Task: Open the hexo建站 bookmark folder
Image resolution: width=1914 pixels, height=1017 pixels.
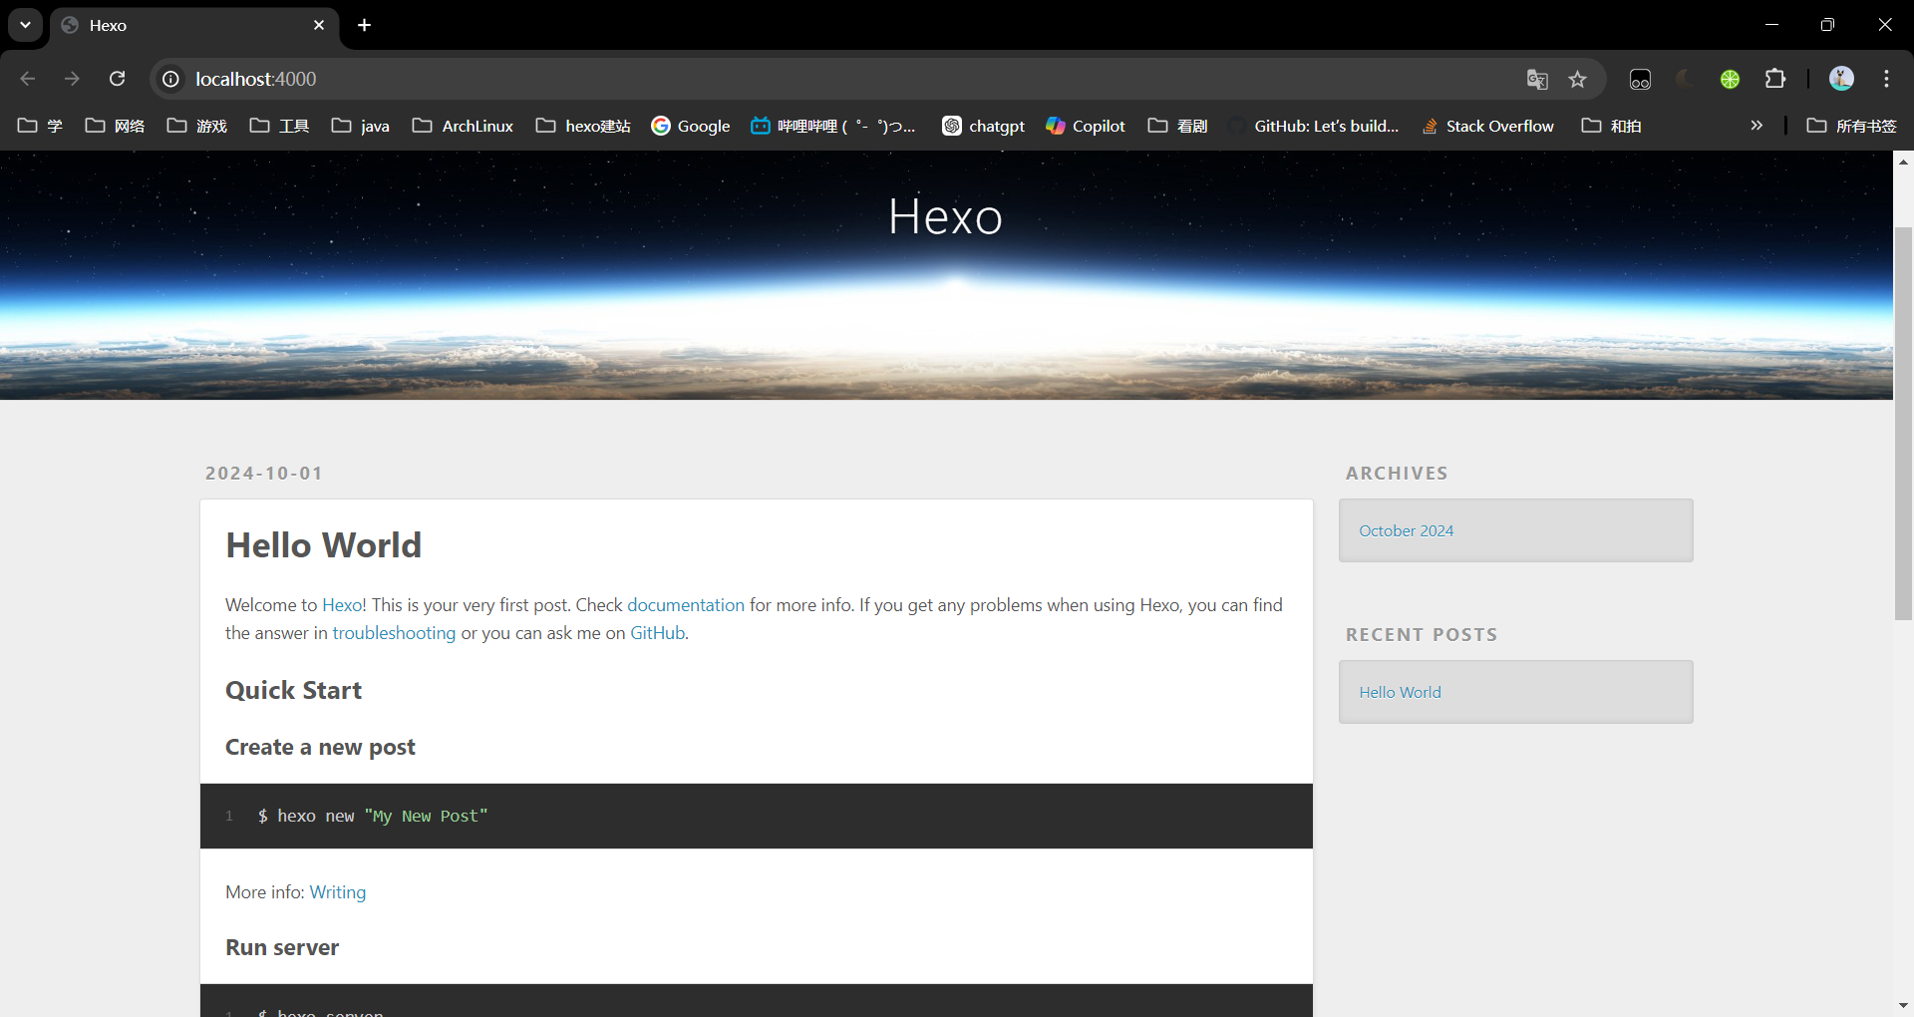Action: [x=584, y=126]
